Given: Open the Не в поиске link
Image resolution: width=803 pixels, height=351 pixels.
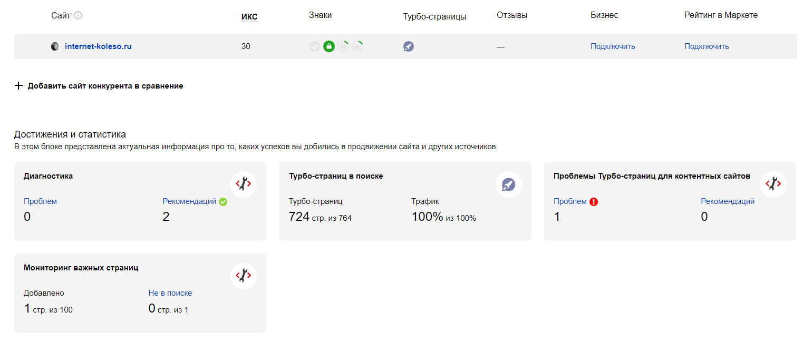Looking at the screenshot, I should pyautogui.click(x=170, y=293).
